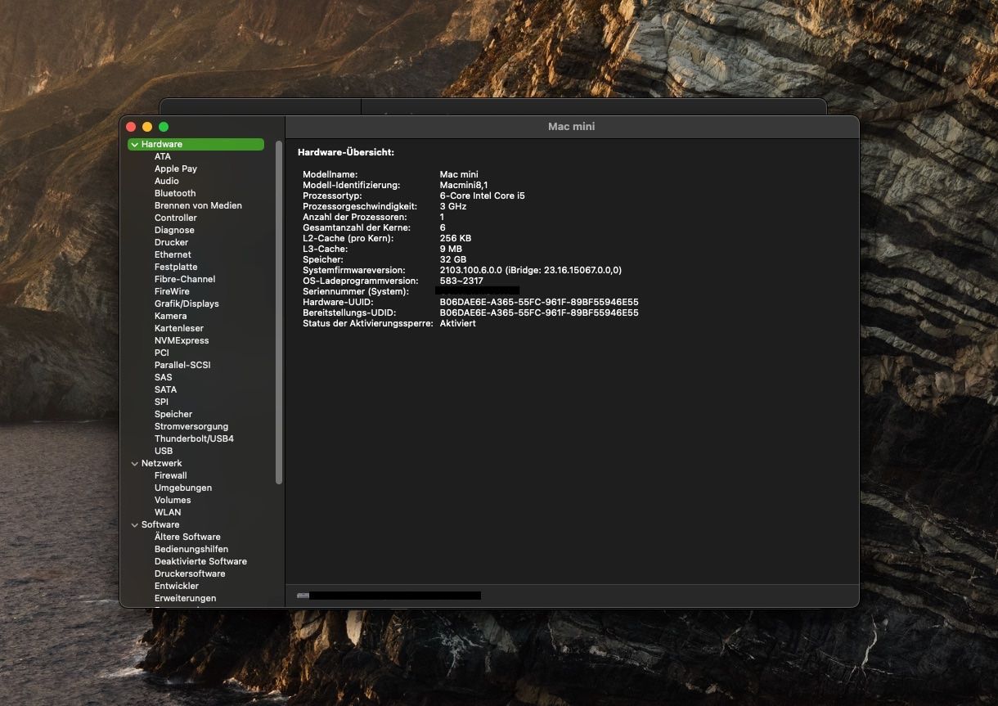Select USB in the sidebar
998x706 pixels.
164,451
